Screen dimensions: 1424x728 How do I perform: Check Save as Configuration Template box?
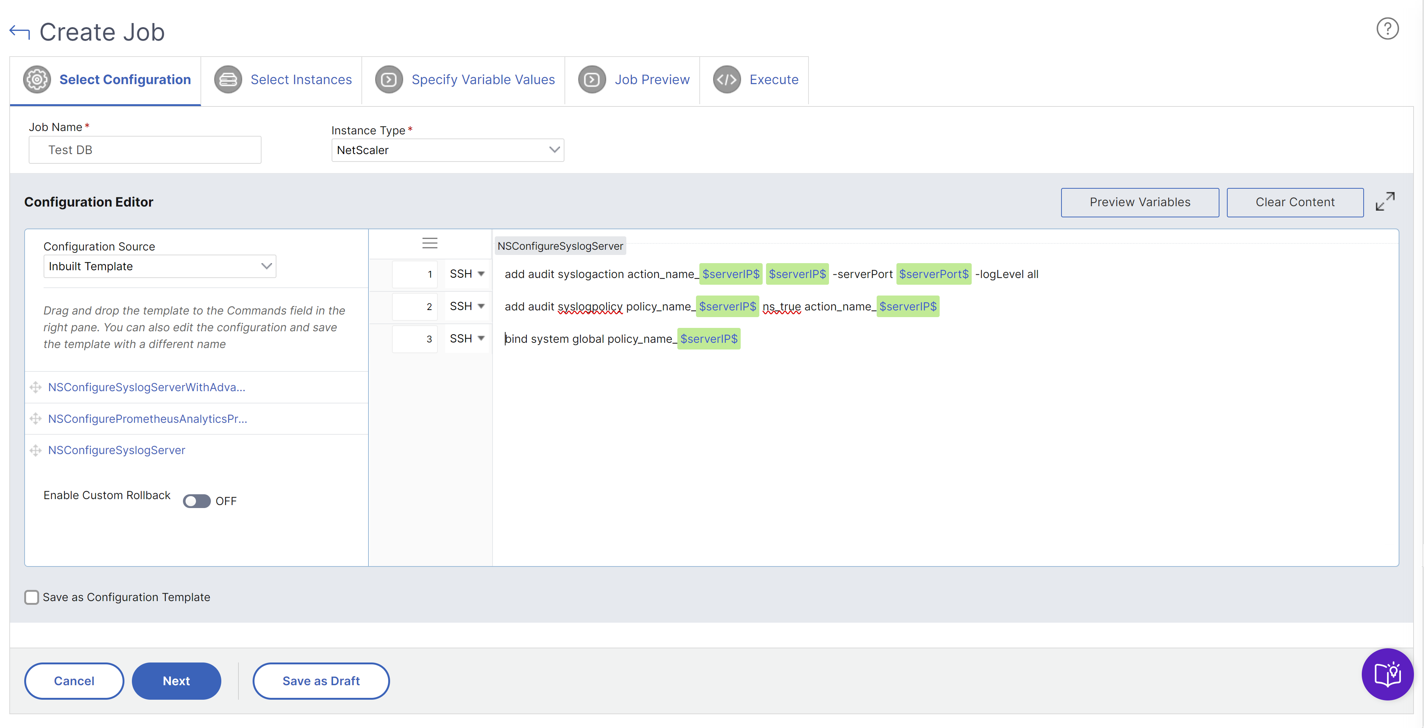32,597
